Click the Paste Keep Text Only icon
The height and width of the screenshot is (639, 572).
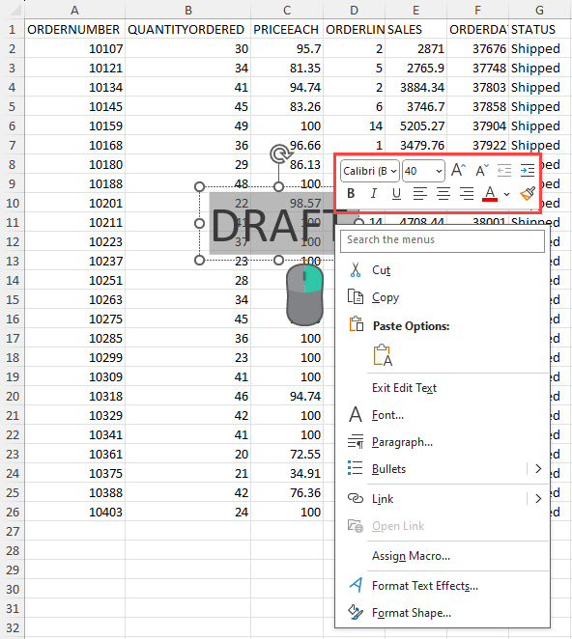click(x=383, y=355)
